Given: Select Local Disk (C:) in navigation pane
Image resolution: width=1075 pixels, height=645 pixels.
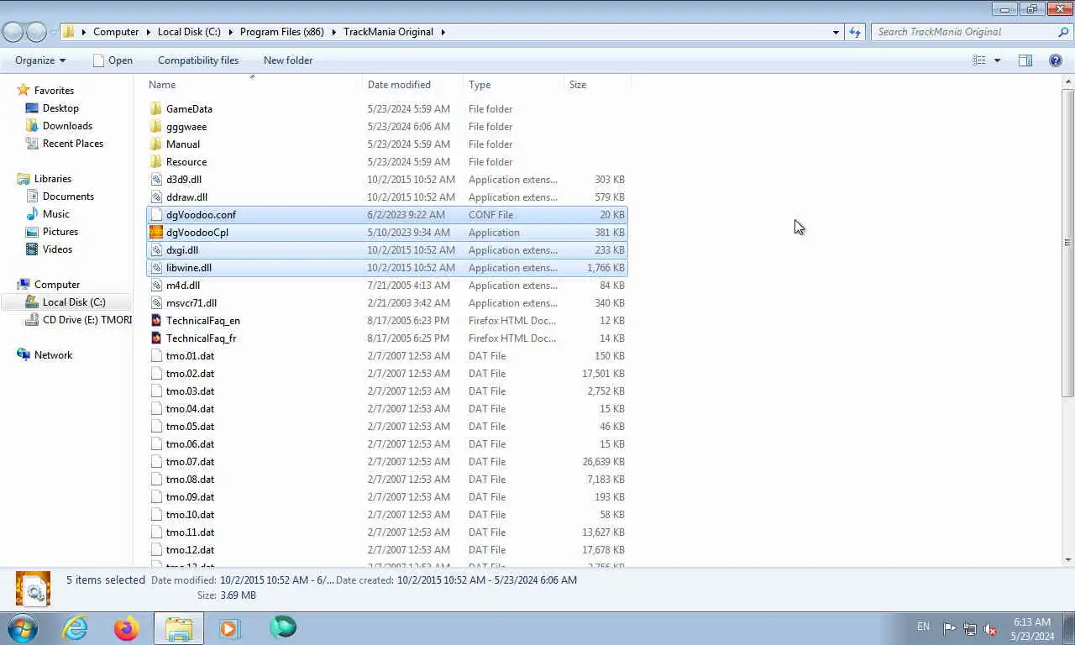Looking at the screenshot, I should [66, 302].
